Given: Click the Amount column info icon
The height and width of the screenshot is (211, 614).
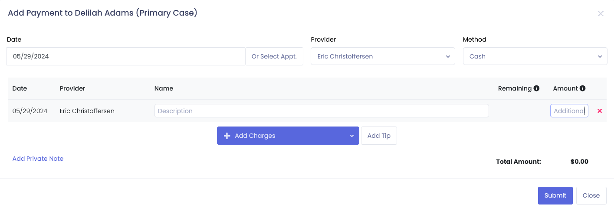Looking at the screenshot, I should [x=582, y=88].
